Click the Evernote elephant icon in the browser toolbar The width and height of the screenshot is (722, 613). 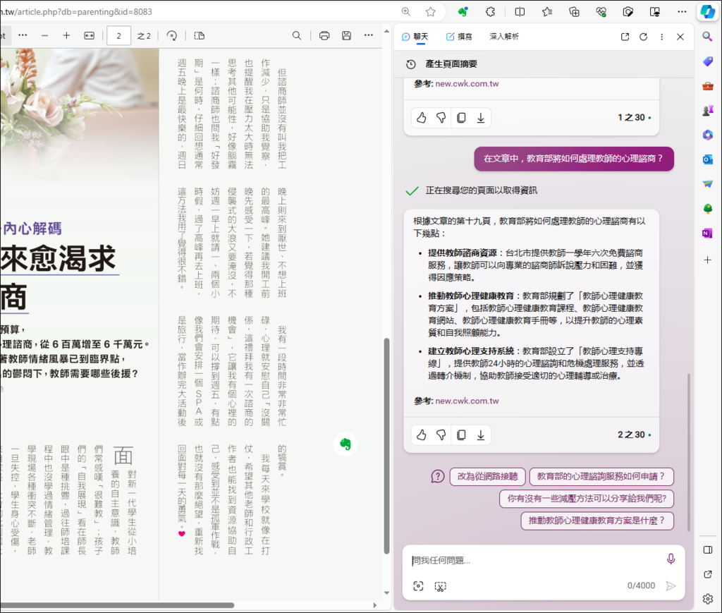point(463,12)
